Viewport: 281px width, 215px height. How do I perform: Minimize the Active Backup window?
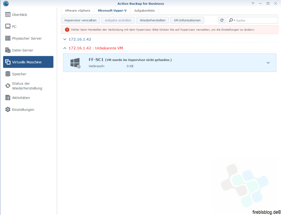(x=260, y=4)
